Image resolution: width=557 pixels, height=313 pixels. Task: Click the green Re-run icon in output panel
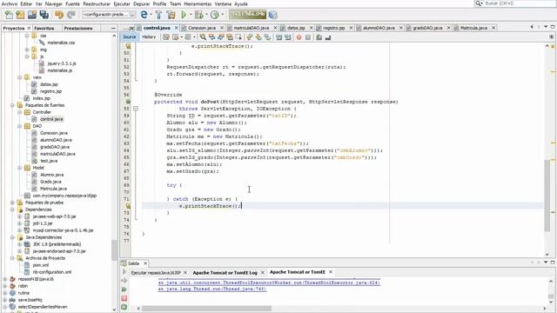pyautogui.click(x=124, y=290)
